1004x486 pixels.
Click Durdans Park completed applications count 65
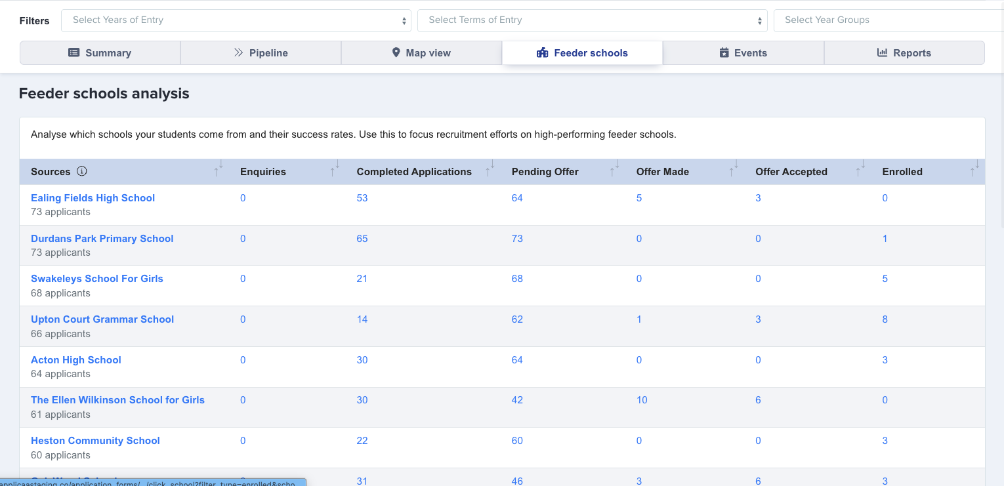[362, 239]
